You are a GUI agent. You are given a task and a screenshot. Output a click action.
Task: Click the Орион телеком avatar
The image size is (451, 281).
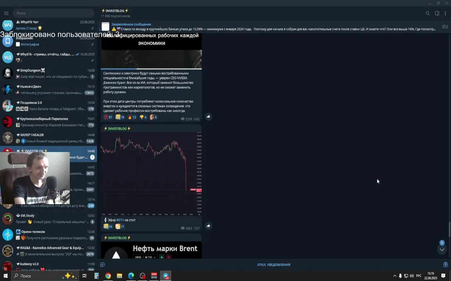point(8,235)
